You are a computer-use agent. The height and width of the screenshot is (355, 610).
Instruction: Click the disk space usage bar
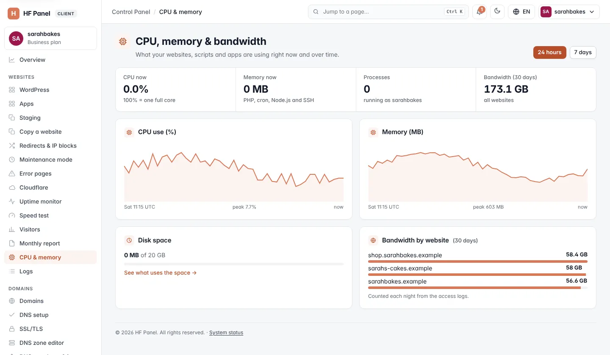pos(234,264)
